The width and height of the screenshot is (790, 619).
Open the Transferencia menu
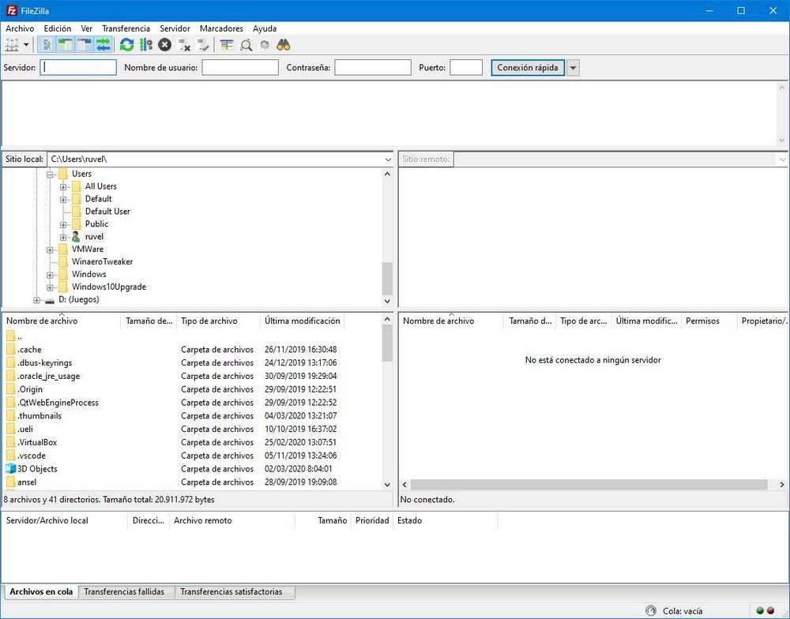126,28
